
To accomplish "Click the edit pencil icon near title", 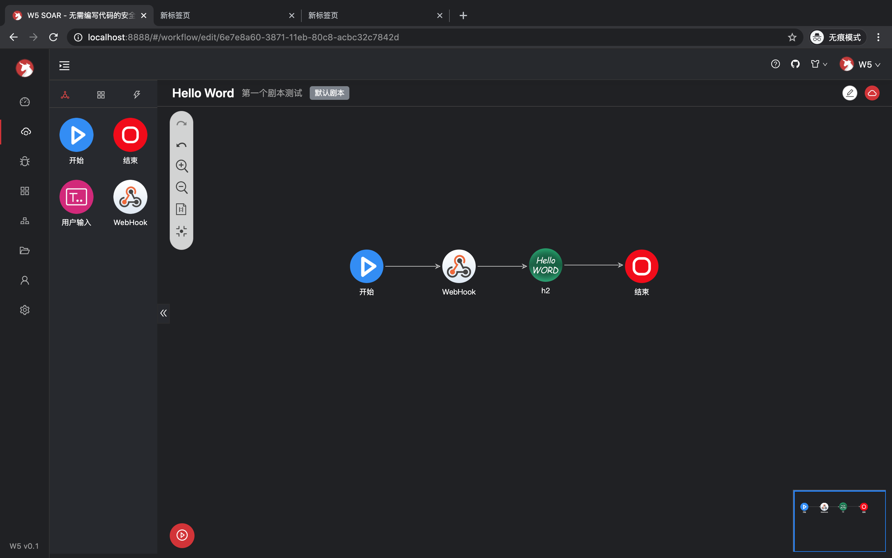I will 850,93.
